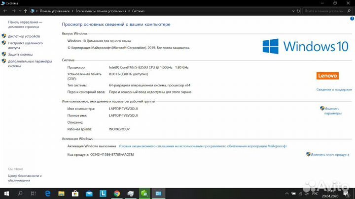This screenshot has height=199, width=355.
Task: Click the Lenovo logo
Action: [x=327, y=76]
